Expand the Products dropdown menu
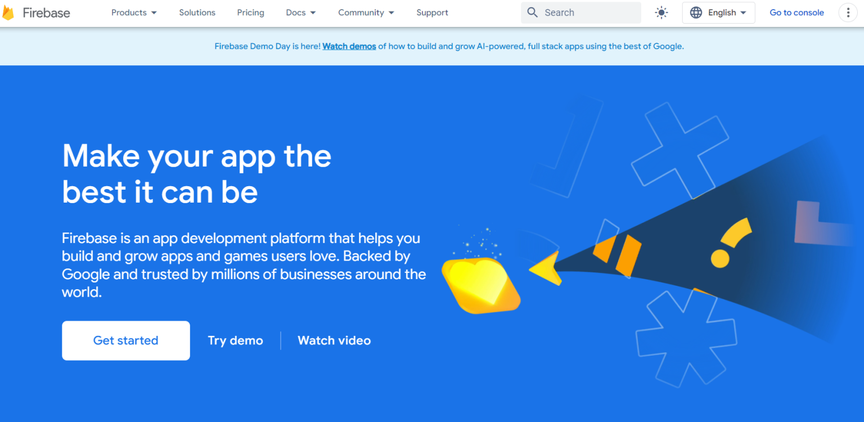 [x=134, y=12]
